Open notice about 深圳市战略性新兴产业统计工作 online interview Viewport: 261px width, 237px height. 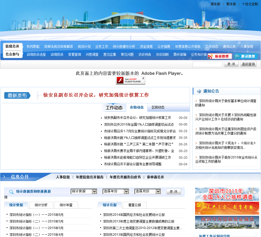(226, 117)
